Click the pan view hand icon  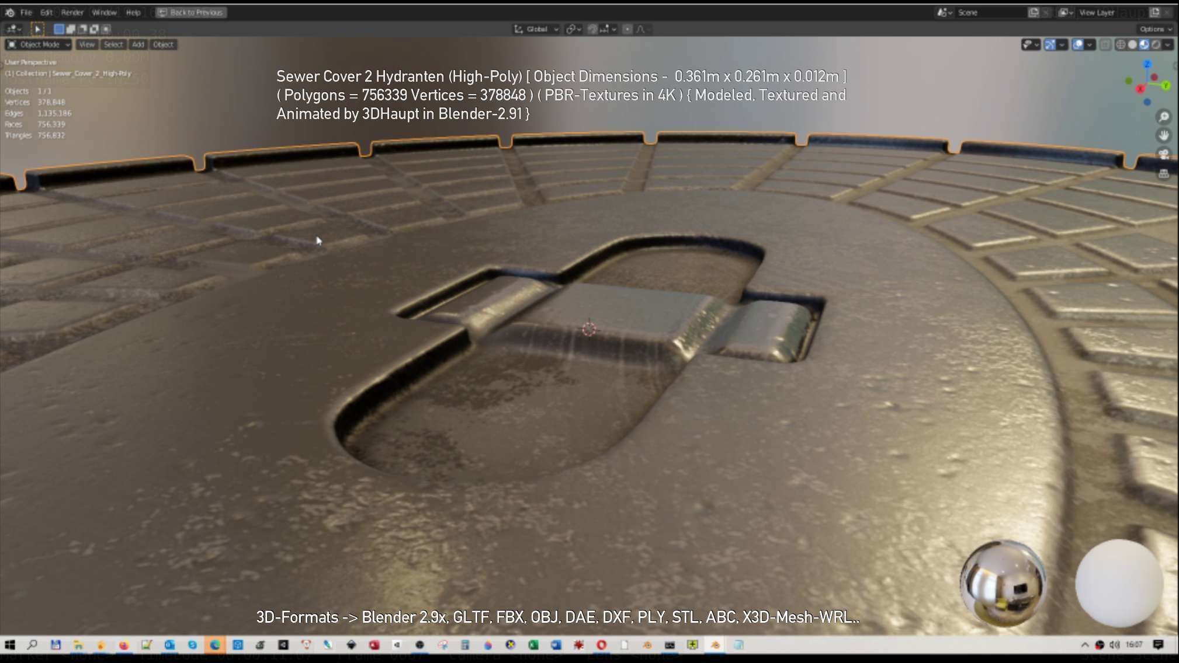[1164, 135]
